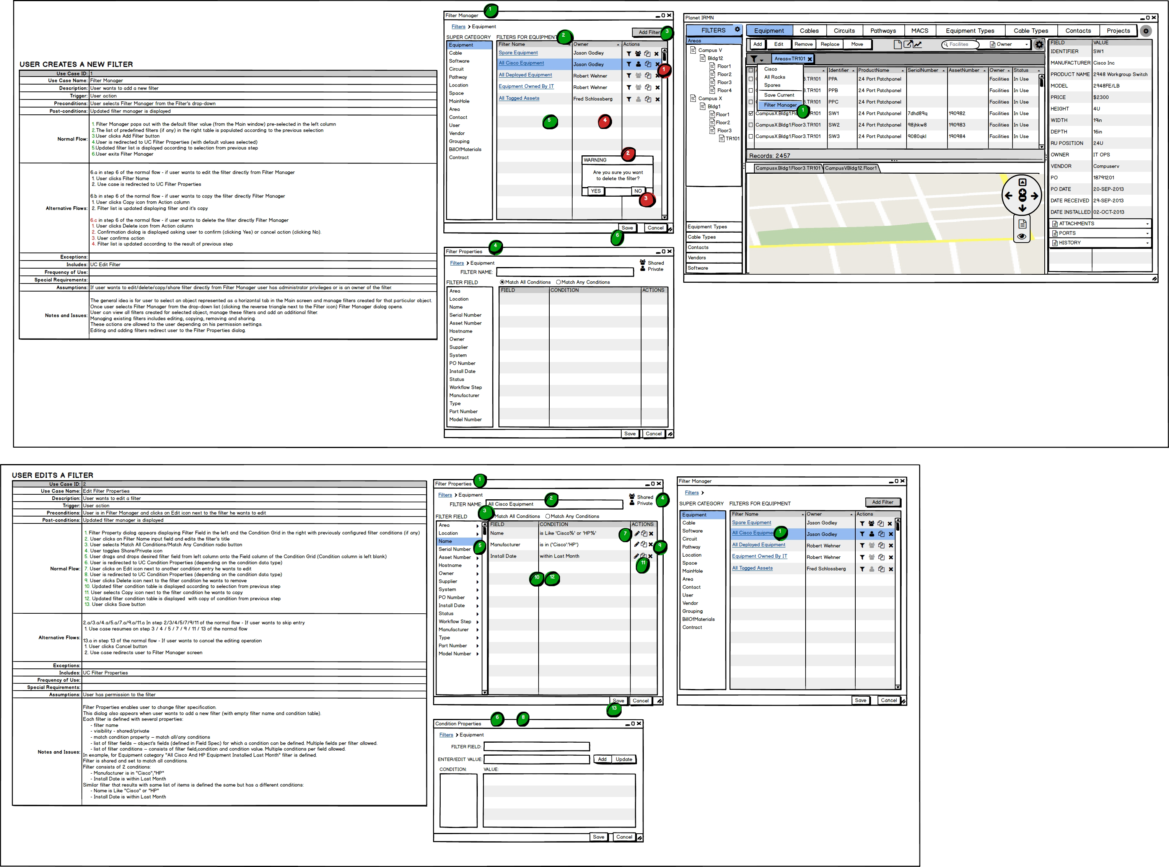Click the Move button
The image size is (1169, 867).
[x=857, y=45]
